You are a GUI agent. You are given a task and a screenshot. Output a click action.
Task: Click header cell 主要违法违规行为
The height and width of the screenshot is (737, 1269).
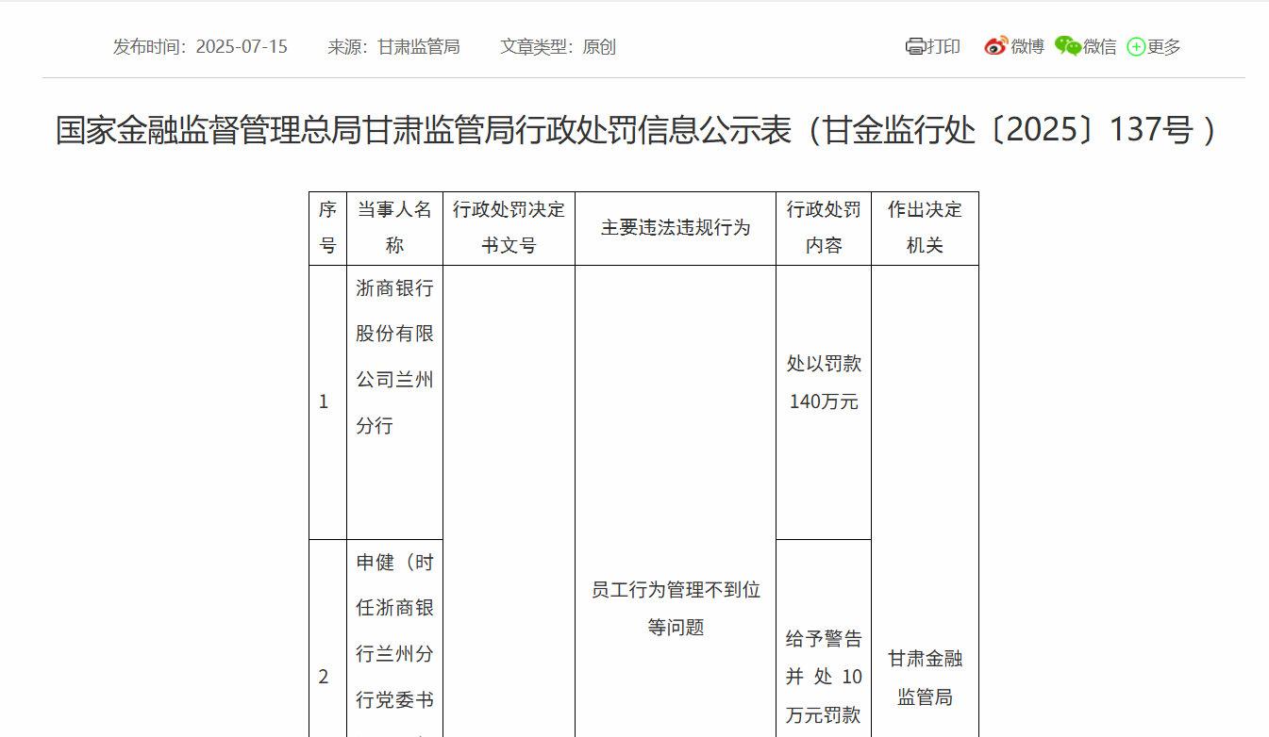[x=676, y=228]
